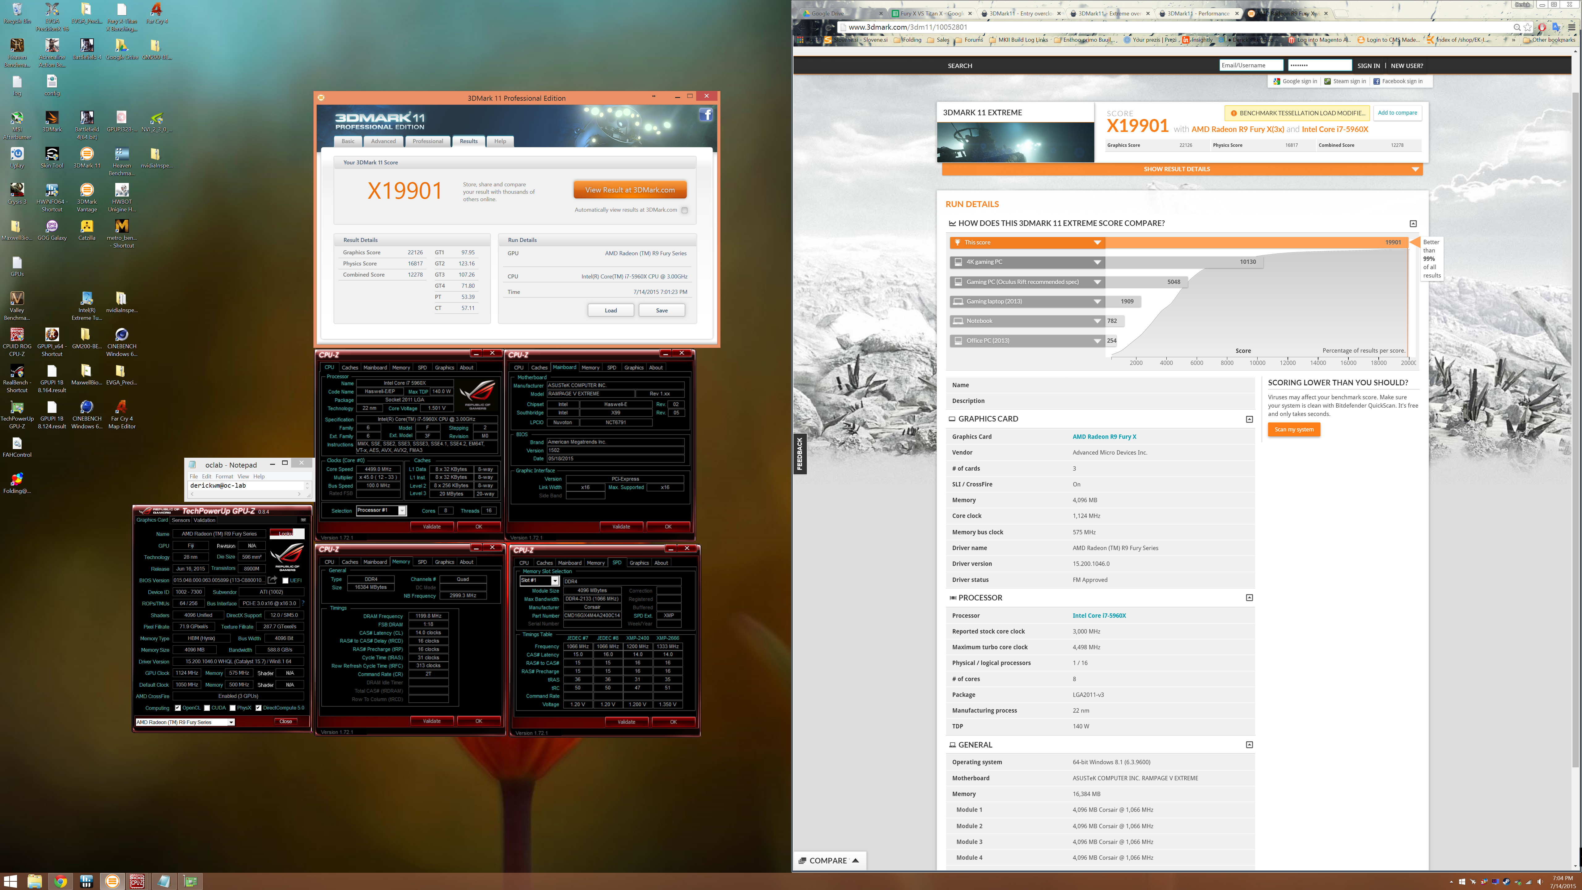The width and height of the screenshot is (1582, 890).
Task: Switch to 'Fury X VS Titan X' browser tab
Action: 931,13
